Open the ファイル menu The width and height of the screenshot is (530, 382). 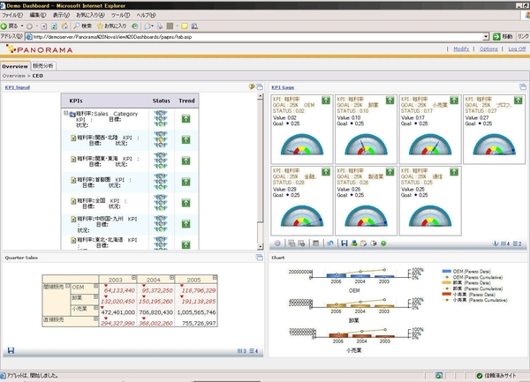click(12, 15)
